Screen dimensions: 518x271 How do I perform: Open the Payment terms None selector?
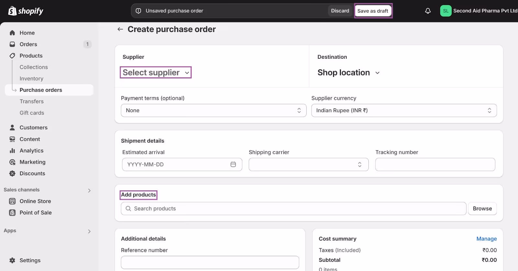(214, 110)
